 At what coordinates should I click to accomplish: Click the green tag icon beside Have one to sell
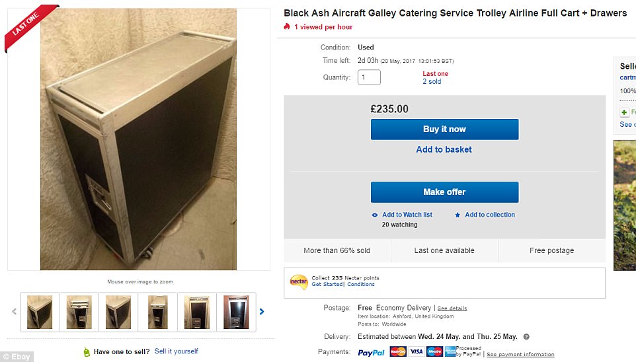87,351
